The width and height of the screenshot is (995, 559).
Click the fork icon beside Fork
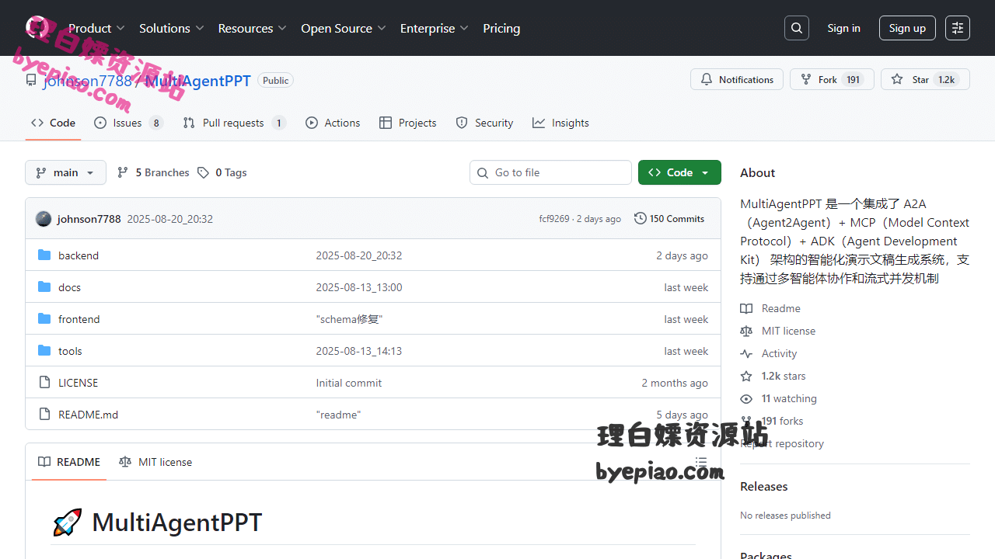tap(806, 79)
